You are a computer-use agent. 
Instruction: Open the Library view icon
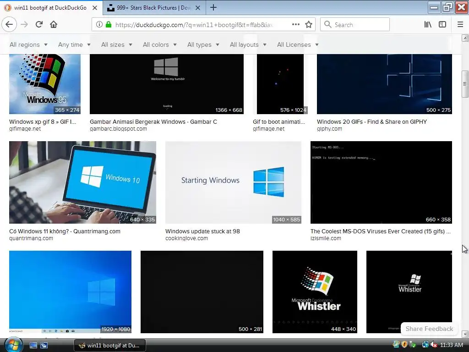pyautogui.click(x=428, y=25)
